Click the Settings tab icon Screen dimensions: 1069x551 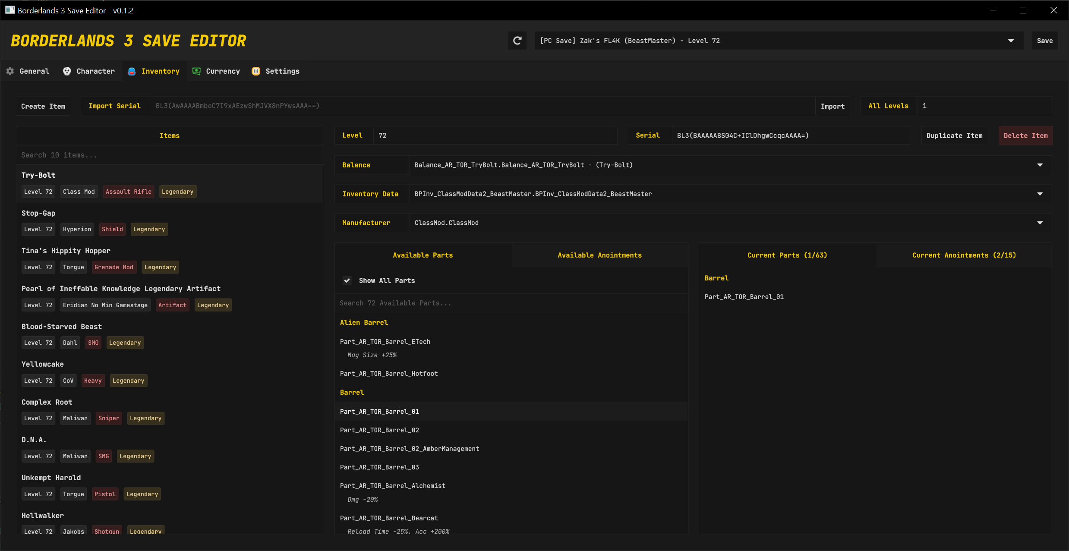[x=256, y=71]
